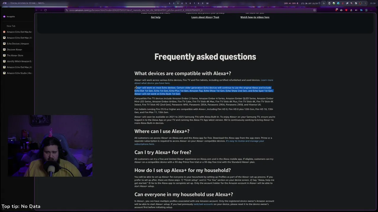This screenshot has width=378, height=212.
Task: Click the streamer webcam overlay
Action: [x=50, y=146]
